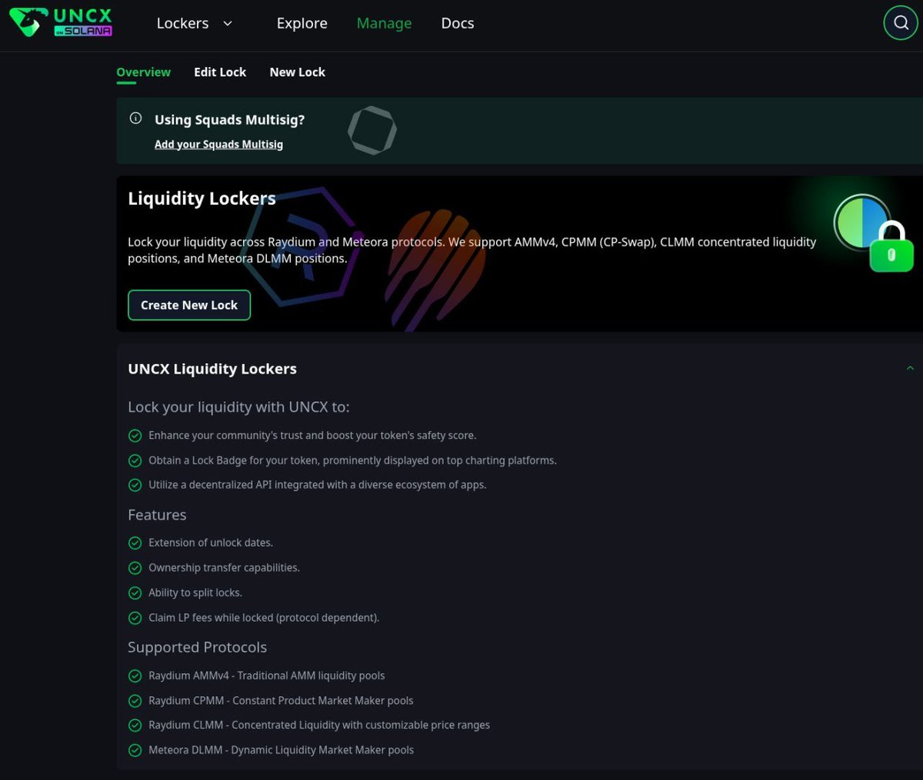Click check icon beside "Raydium AMMv4"
Image resolution: width=923 pixels, height=780 pixels.
pyautogui.click(x=135, y=676)
